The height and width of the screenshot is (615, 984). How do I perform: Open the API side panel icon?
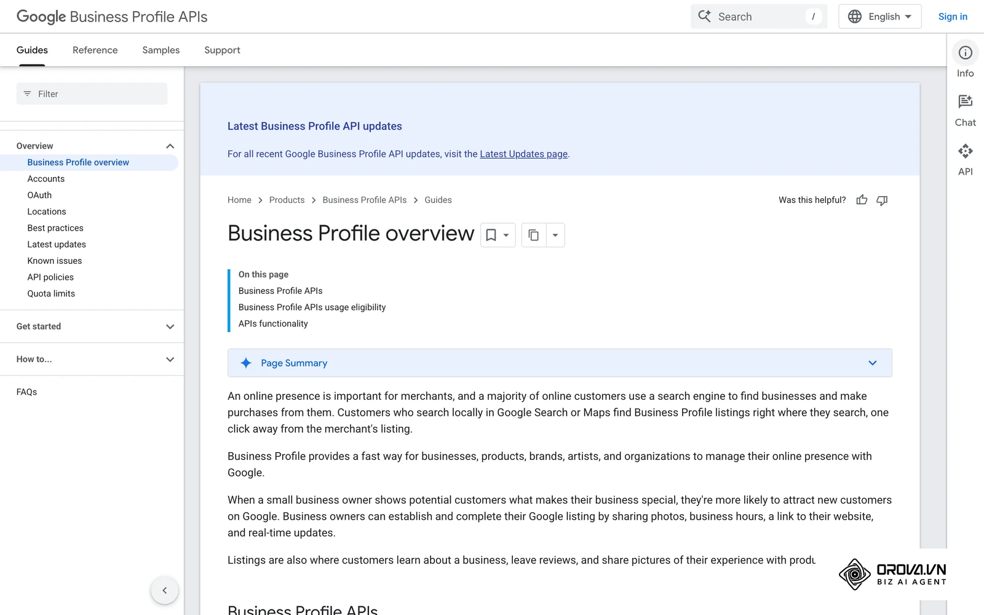965,151
